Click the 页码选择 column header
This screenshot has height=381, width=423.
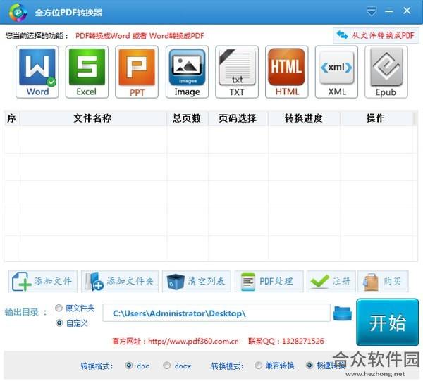pos(238,118)
